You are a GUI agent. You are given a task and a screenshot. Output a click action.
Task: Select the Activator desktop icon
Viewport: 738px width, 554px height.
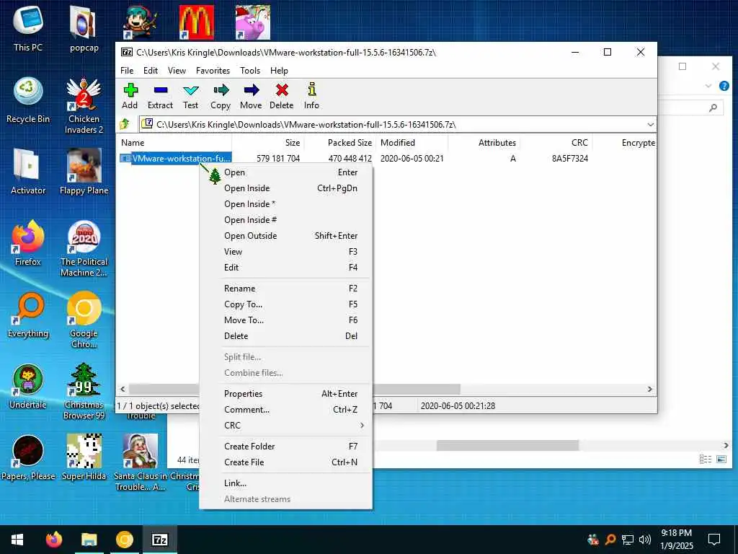point(28,172)
